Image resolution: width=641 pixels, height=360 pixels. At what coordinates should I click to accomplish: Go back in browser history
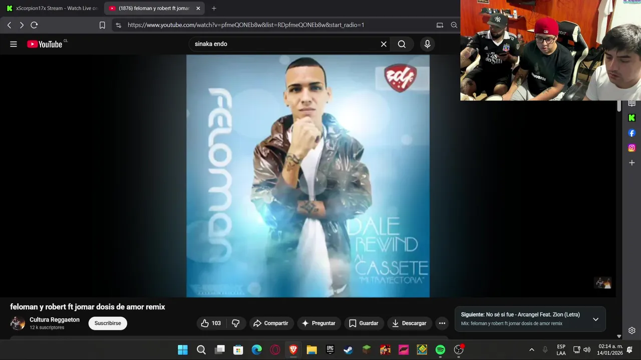click(x=9, y=25)
